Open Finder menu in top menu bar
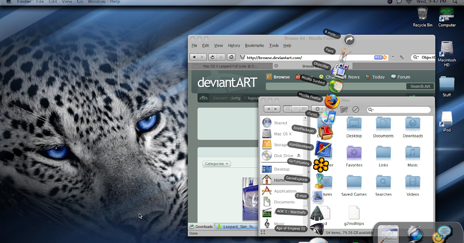The width and height of the screenshot is (464, 243). pyautogui.click(x=24, y=2)
